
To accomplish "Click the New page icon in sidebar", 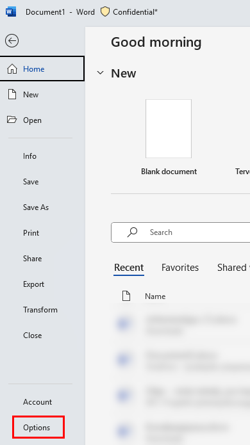I will tap(12, 94).
